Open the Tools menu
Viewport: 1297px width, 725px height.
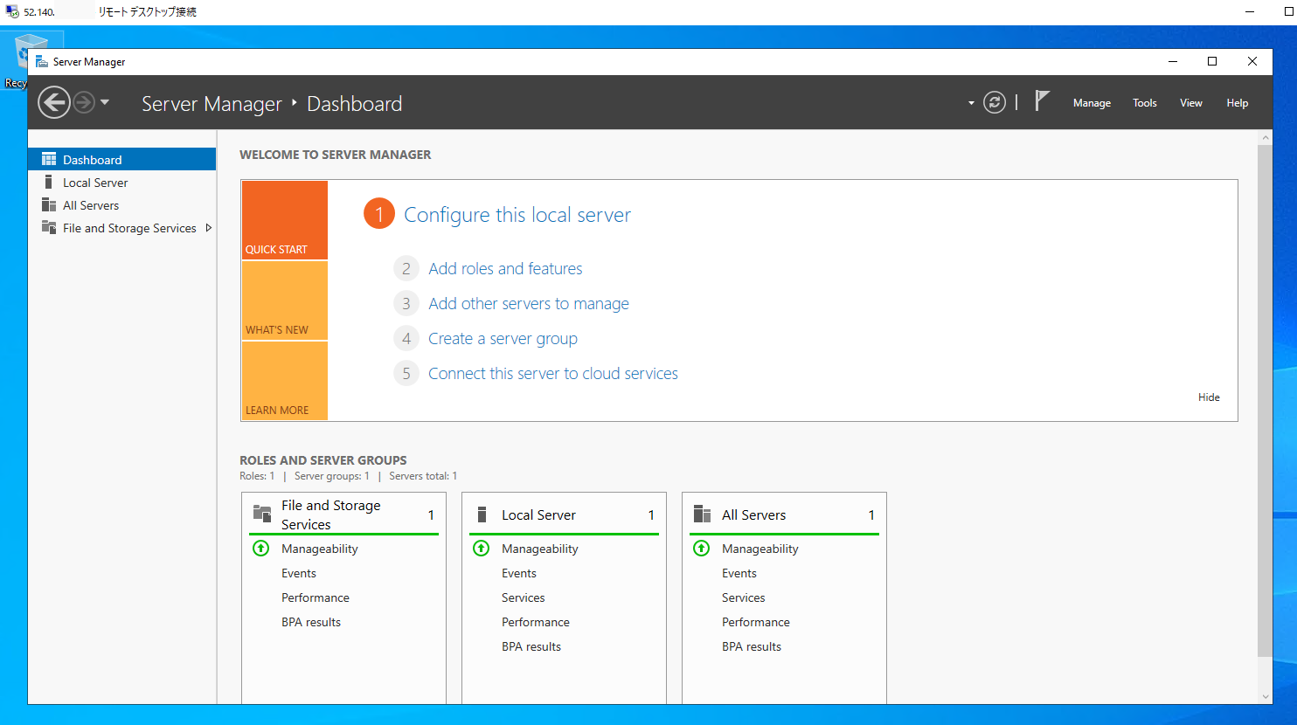click(x=1145, y=103)
